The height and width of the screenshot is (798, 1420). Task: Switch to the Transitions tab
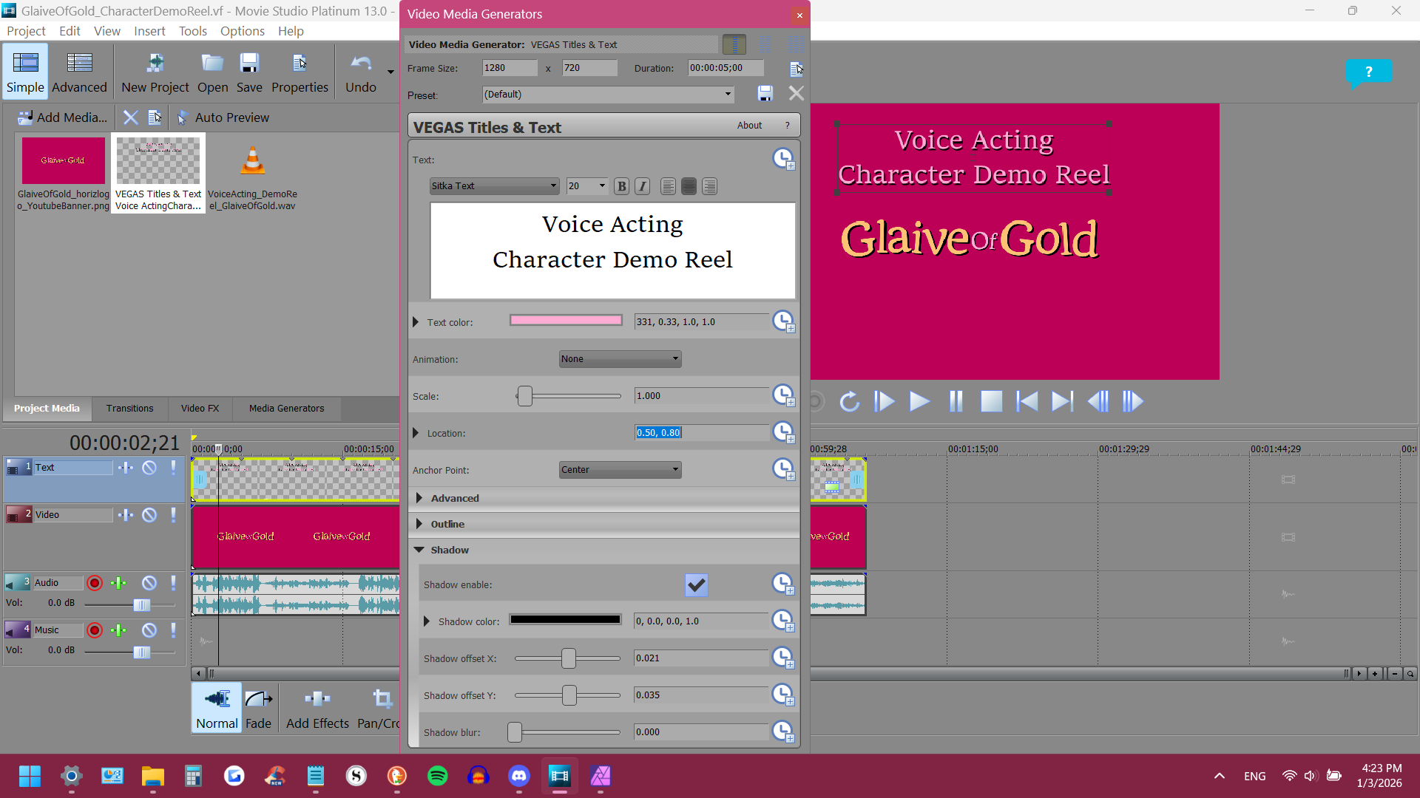pyautogui.click(x=129, y=408)
